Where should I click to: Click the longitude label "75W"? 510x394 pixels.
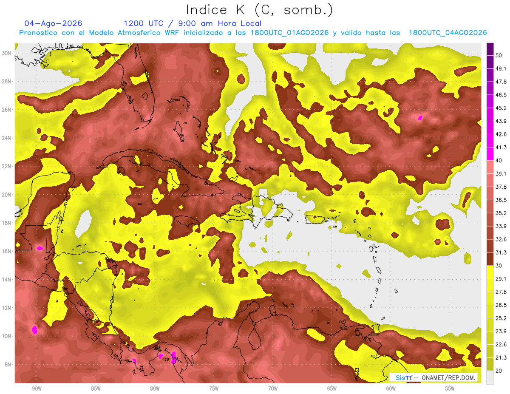point(214,388)
